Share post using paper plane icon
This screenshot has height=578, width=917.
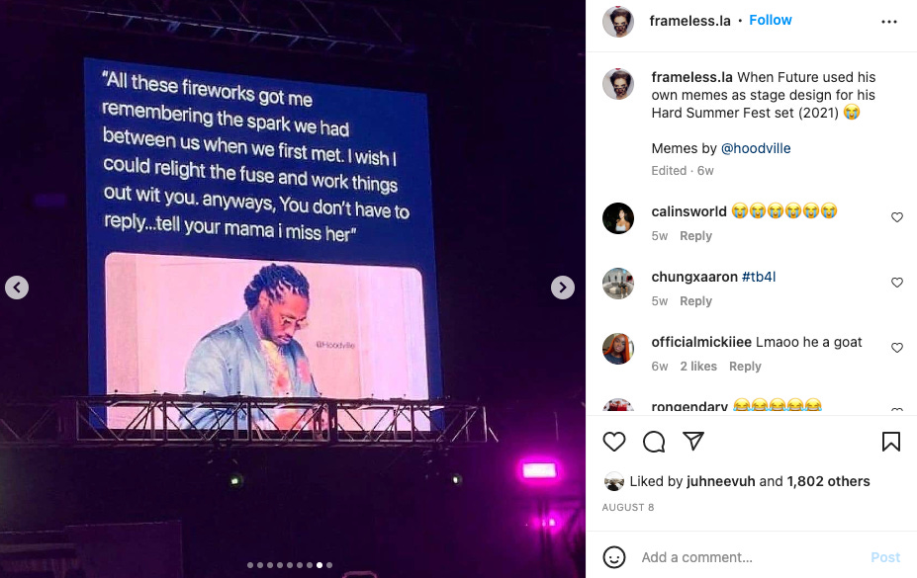coord(693,441)
